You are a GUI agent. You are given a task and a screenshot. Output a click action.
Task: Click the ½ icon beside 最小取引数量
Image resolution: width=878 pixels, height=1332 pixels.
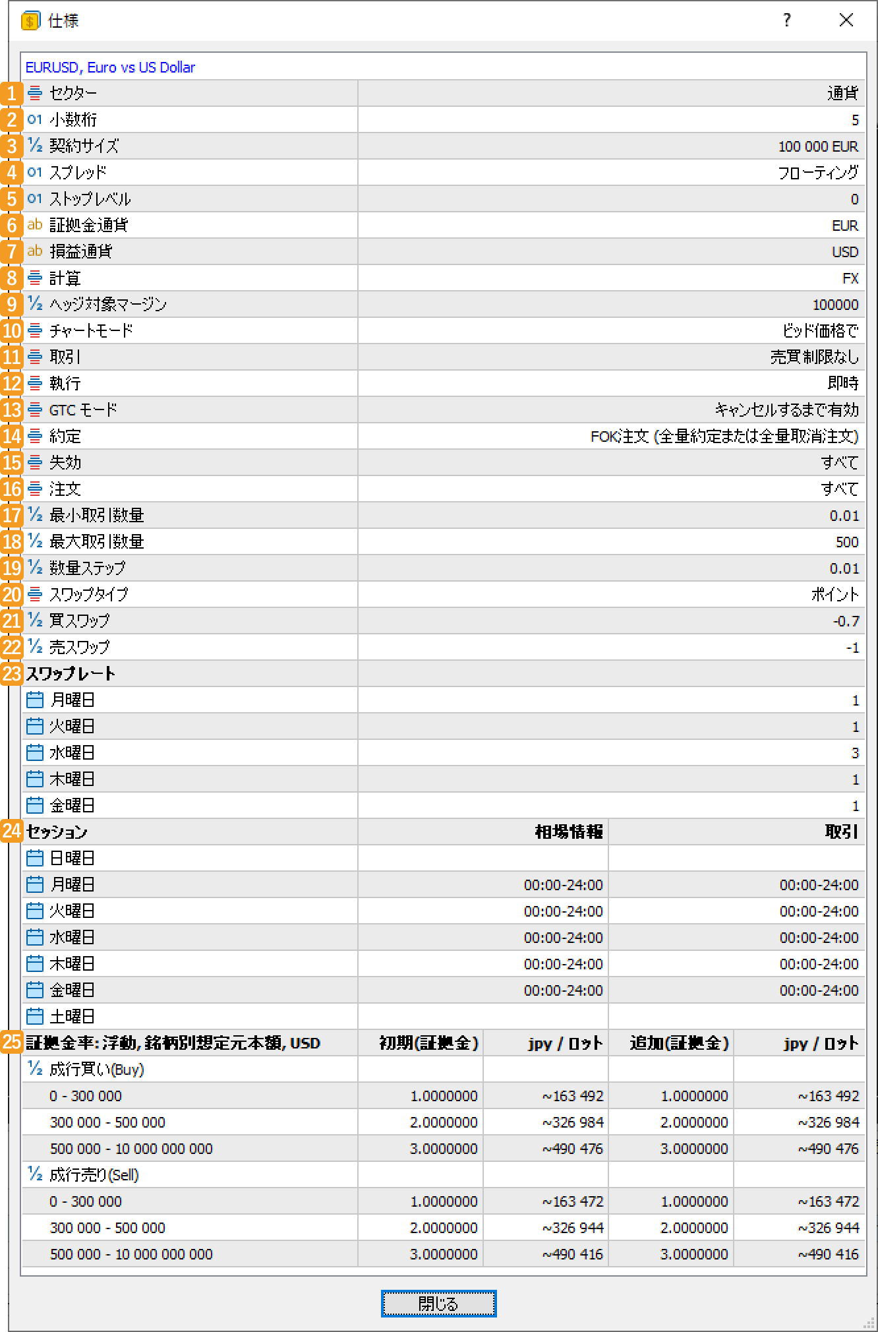coord(35,515)
